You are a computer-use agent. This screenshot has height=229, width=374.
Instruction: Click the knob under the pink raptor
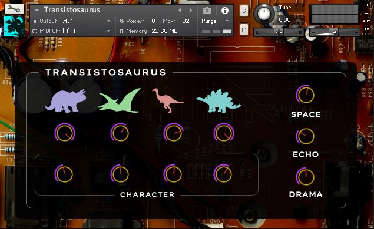173,133
